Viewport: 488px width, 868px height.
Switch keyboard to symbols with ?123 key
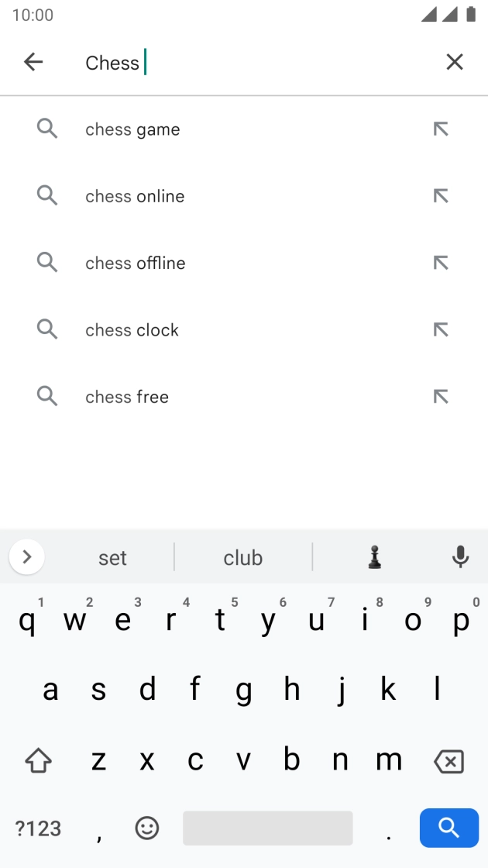point(37,828)
